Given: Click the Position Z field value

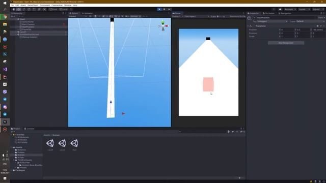Looking at the screenshot, I should pyautogui.click(x=318, y=29).
